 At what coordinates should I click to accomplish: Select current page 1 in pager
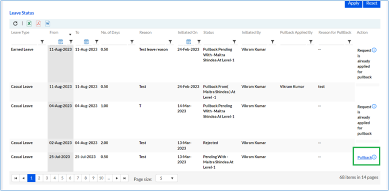(31, 178)
